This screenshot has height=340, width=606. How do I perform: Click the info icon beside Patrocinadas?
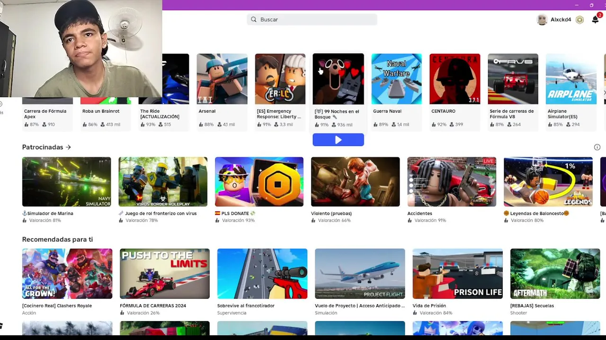coord(597,147)
